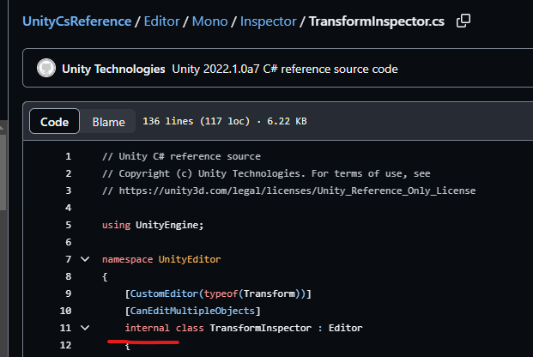Select line number 5

click(69, 225)
